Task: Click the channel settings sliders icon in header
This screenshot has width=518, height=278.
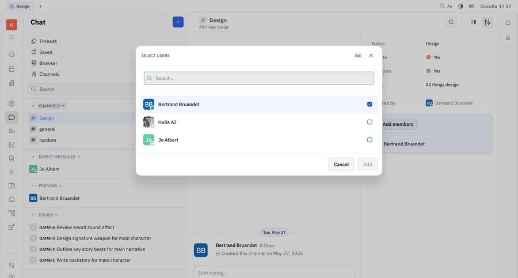Action: tap(487, 22)
